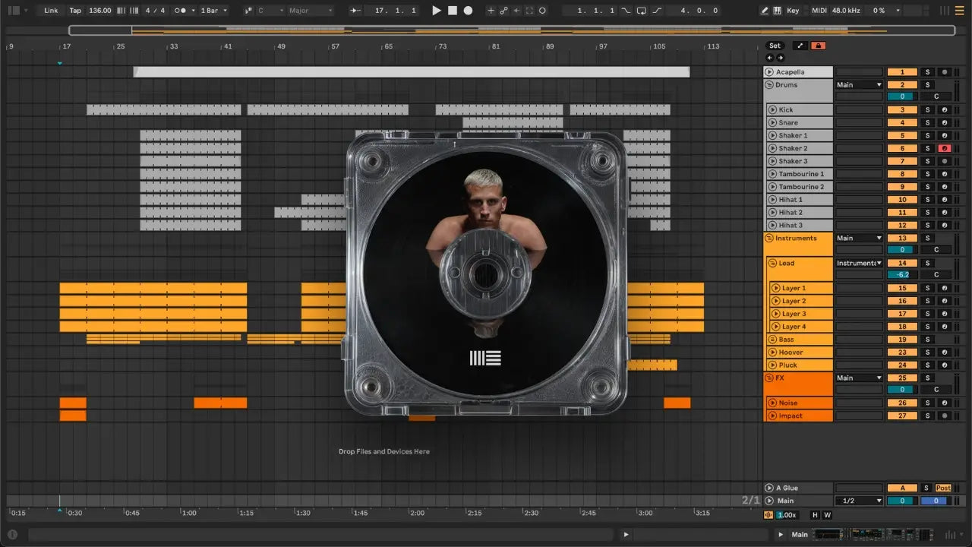Click the Link button
972x547 pixels.
[51, 11]
